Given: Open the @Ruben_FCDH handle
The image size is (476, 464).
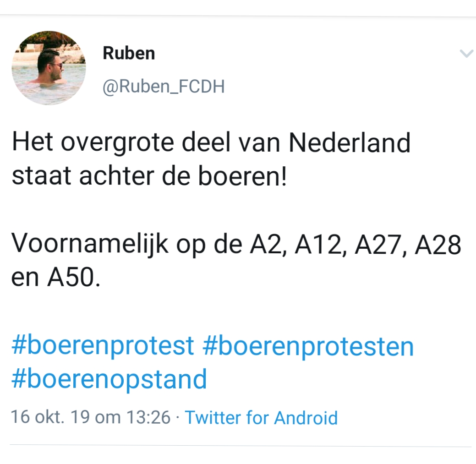Looking at the screenshot, I should pyautogui.click(x=164, y=87).
